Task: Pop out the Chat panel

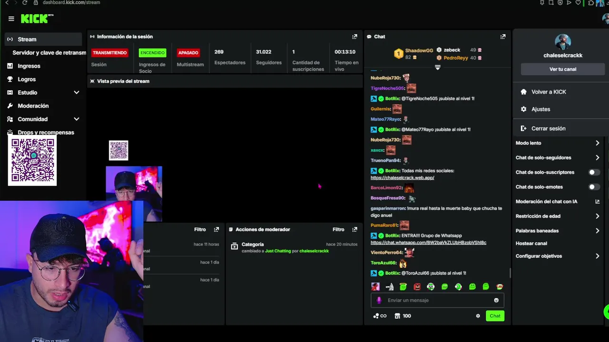Action: [x=503, y=37]
